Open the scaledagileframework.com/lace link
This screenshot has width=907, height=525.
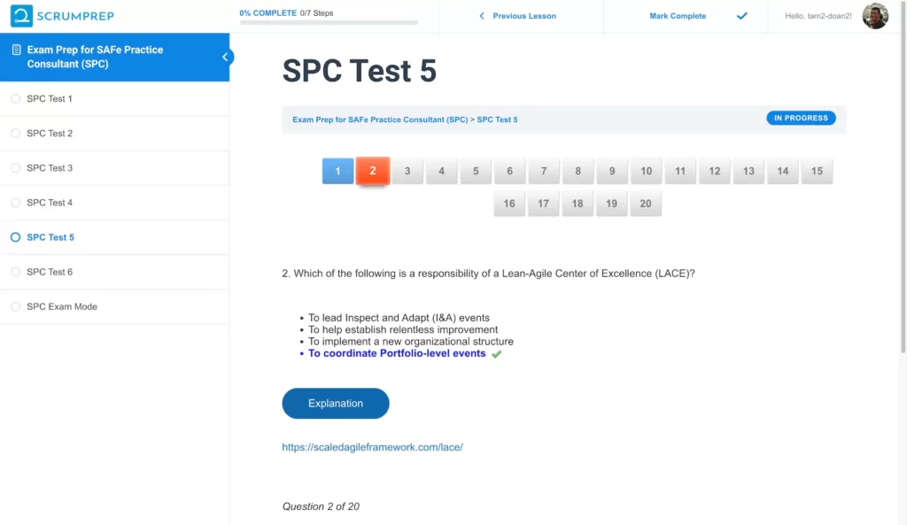[x=372, y=447]
